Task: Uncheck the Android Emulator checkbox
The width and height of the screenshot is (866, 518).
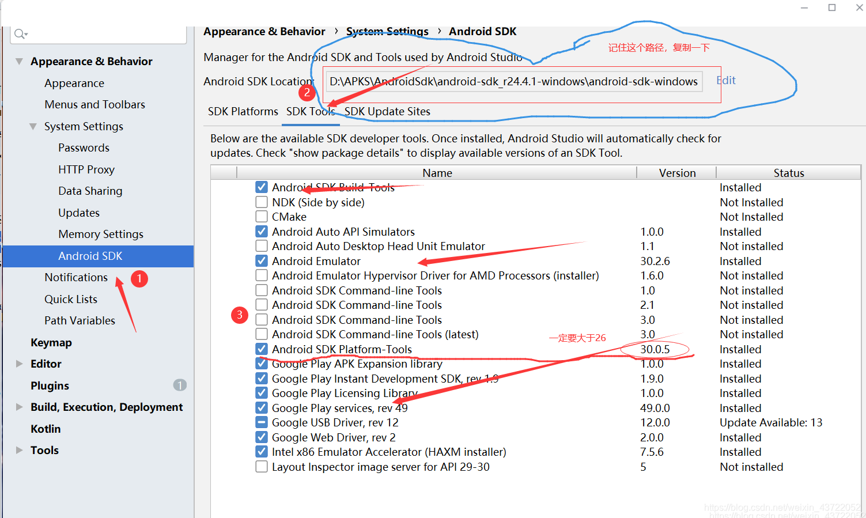Action: 262,261
